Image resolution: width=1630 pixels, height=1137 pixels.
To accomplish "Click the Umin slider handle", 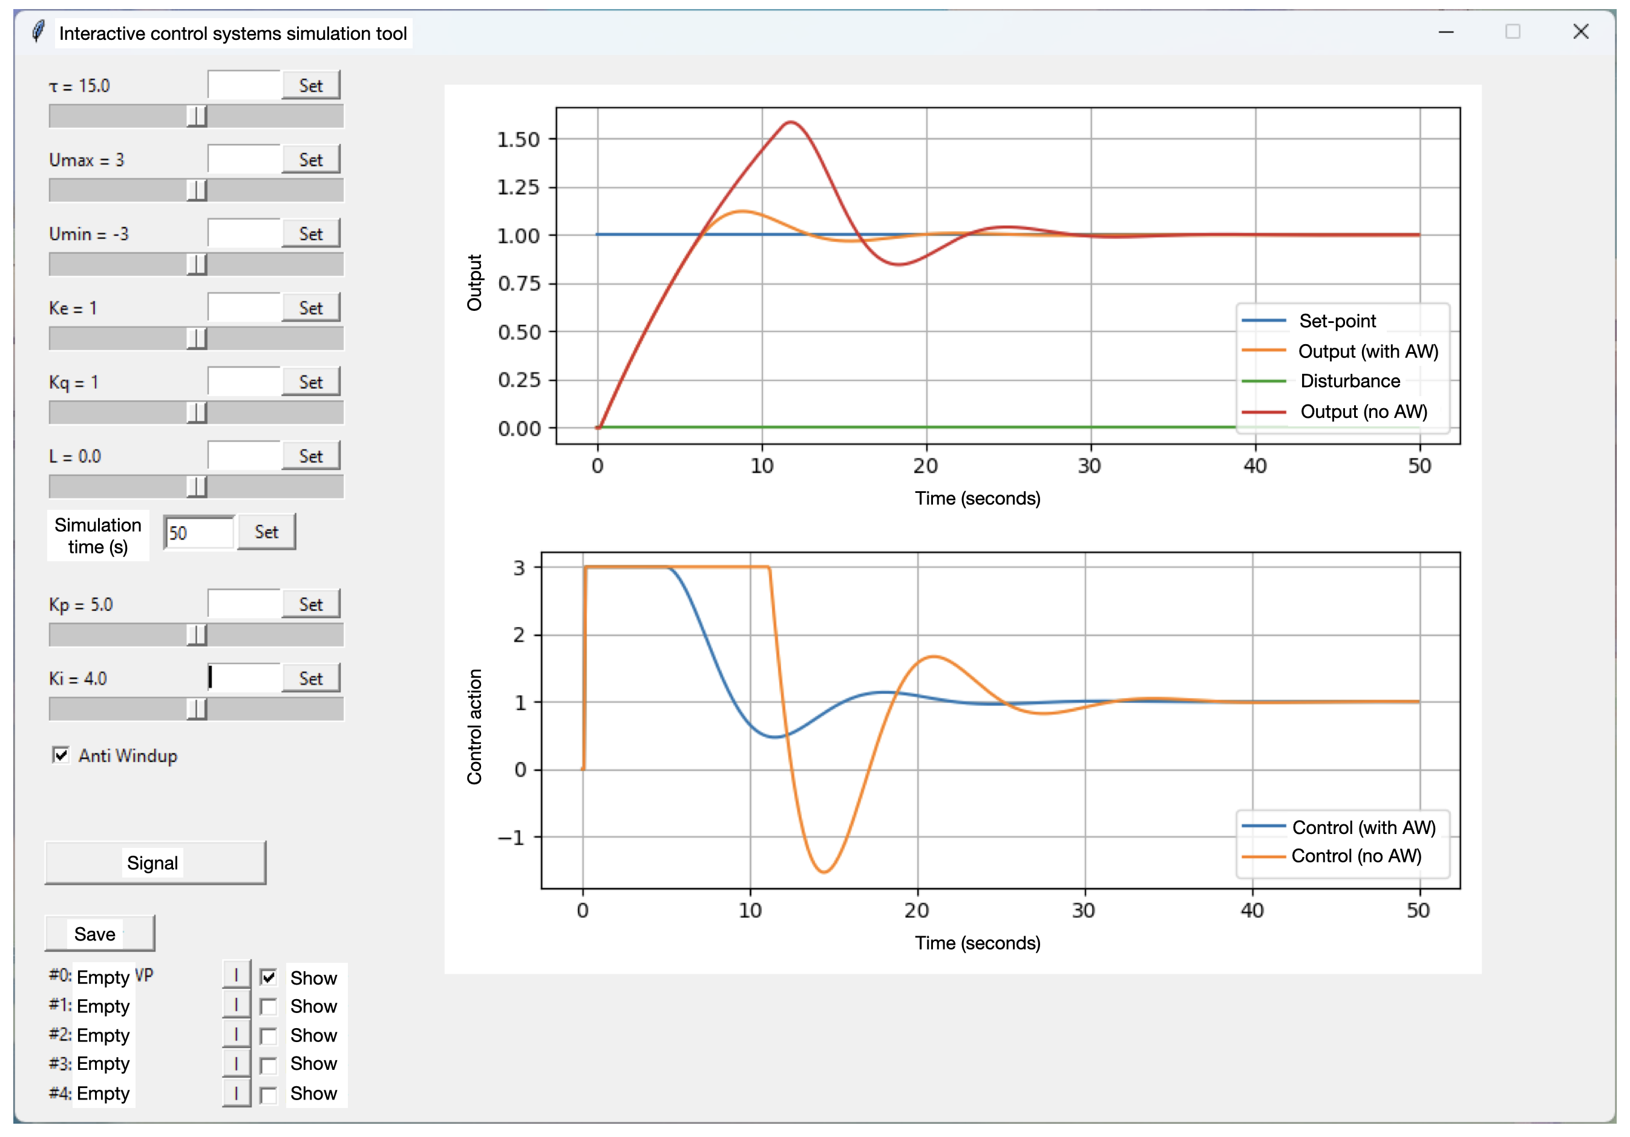I will (197, 264).
